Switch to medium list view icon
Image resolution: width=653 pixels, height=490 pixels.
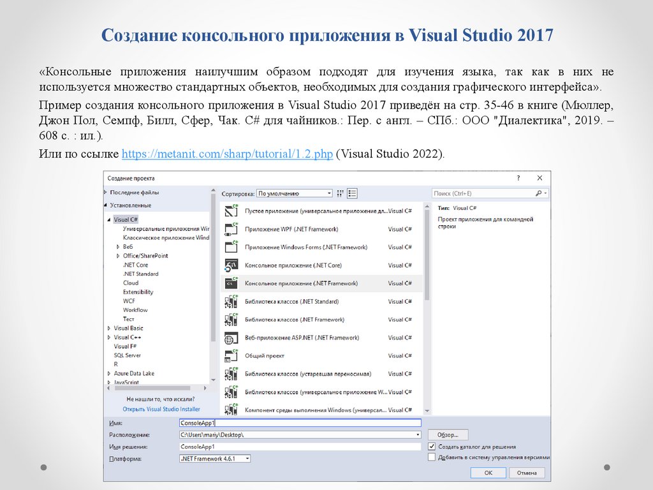tap(352, 193)
